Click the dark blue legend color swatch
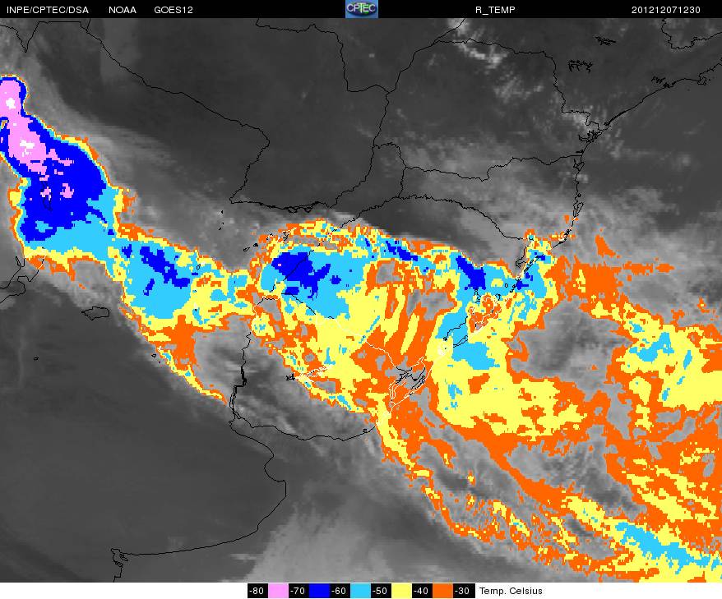 [319, 591]
